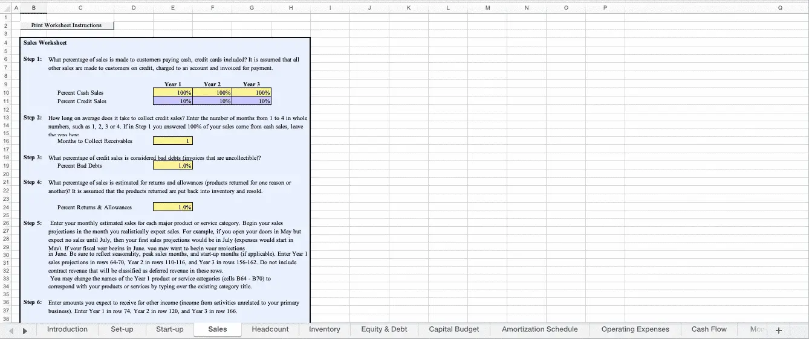Open the Cash Flow sheet tab
This screenshot has width=809, height=339.
(709, 329)
